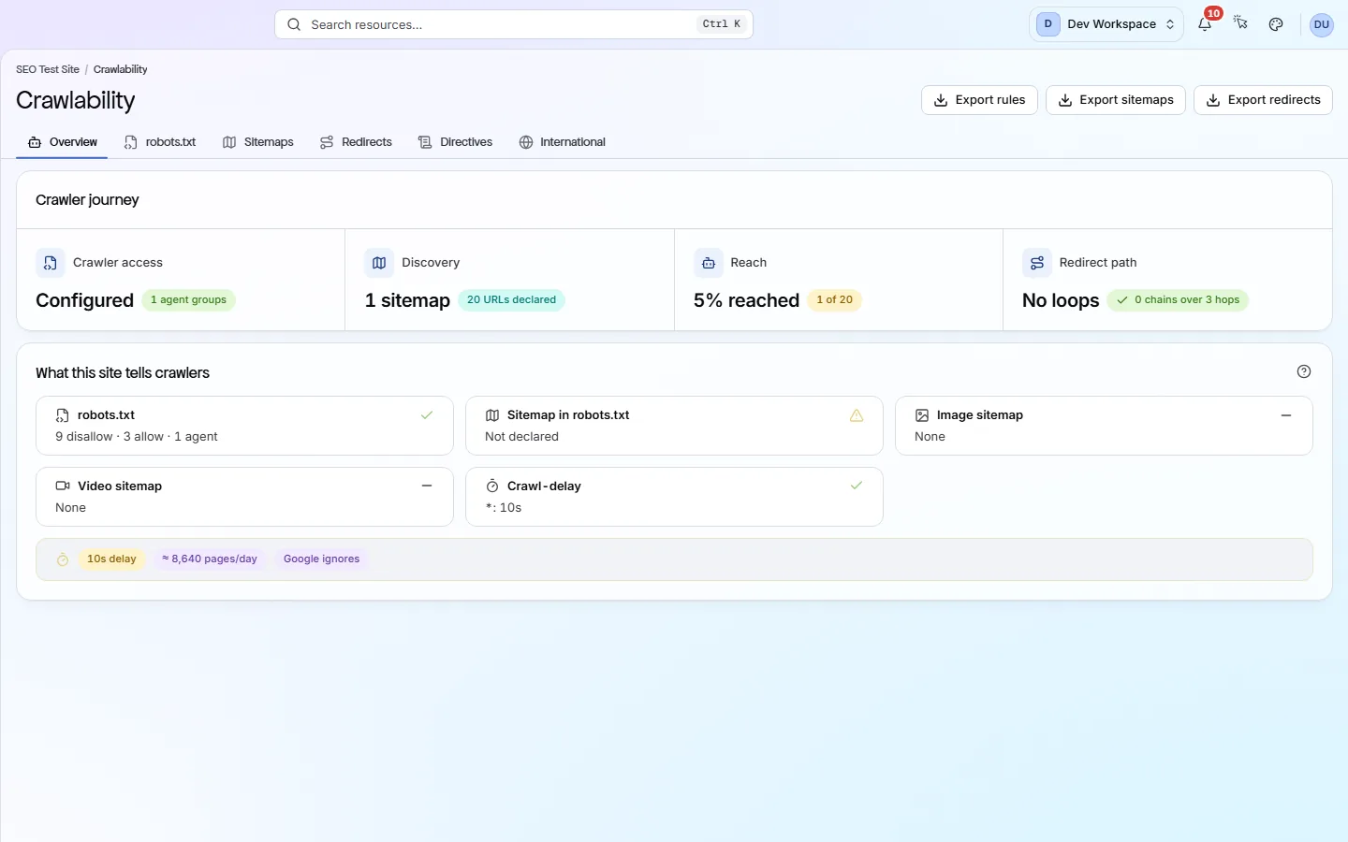Click the 5% reached value

746,300
